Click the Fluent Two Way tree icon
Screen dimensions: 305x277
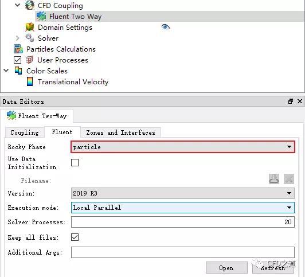(41, 16)
